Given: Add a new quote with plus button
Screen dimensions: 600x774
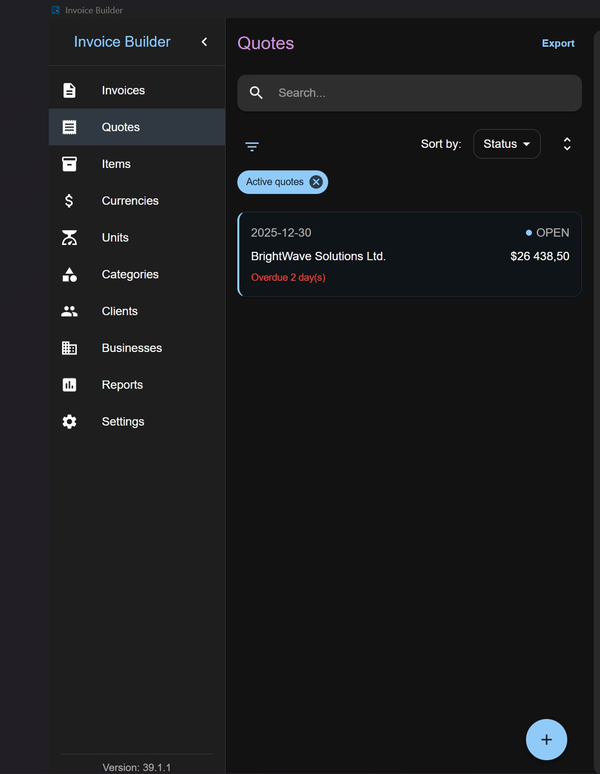Looking at the screenshot, I should click(546, 740).
